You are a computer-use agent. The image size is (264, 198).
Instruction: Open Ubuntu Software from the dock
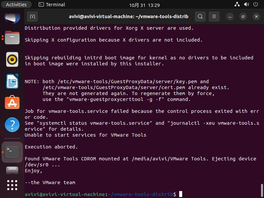pyautogui.click(x=12, y=103)
